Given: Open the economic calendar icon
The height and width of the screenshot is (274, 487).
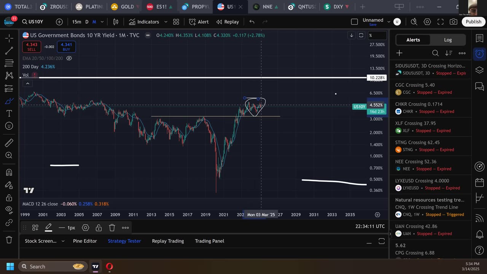Looking at the screenshot, I should click(479, 182).
